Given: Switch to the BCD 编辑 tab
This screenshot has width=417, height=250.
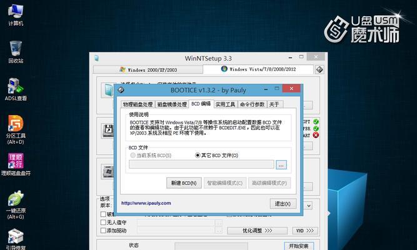Looking at the screenshot, I should pos(201,104).
